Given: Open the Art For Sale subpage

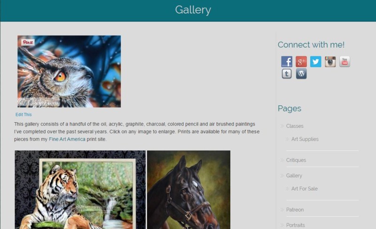Looking at the screenshot, I should click(x=304, y=189).
